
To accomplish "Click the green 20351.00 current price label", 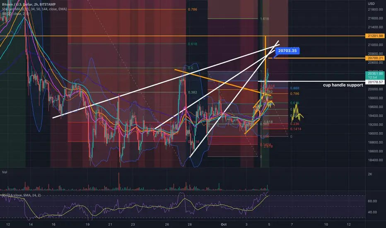I will (375, 75).
